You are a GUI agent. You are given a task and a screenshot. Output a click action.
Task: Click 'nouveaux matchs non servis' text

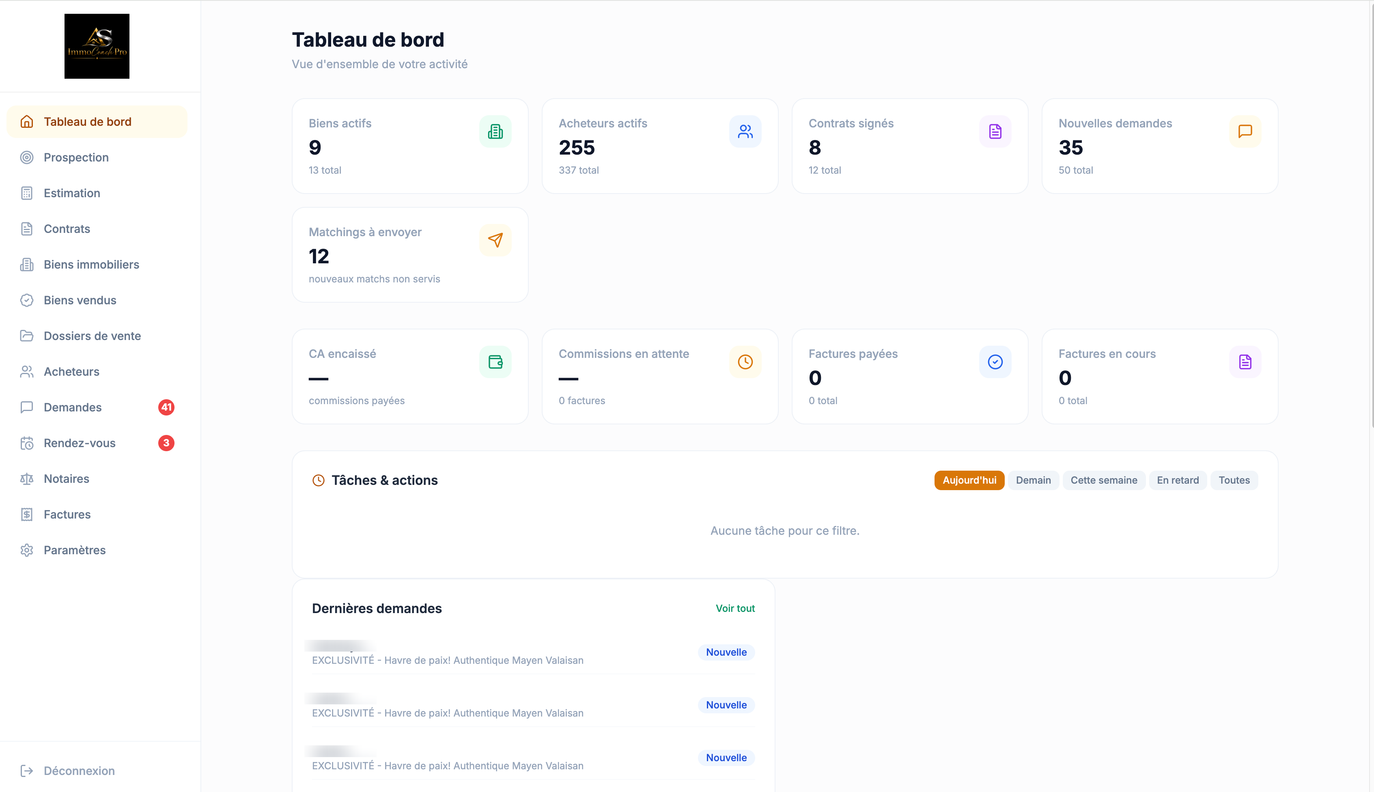click(x=374, y=279)
